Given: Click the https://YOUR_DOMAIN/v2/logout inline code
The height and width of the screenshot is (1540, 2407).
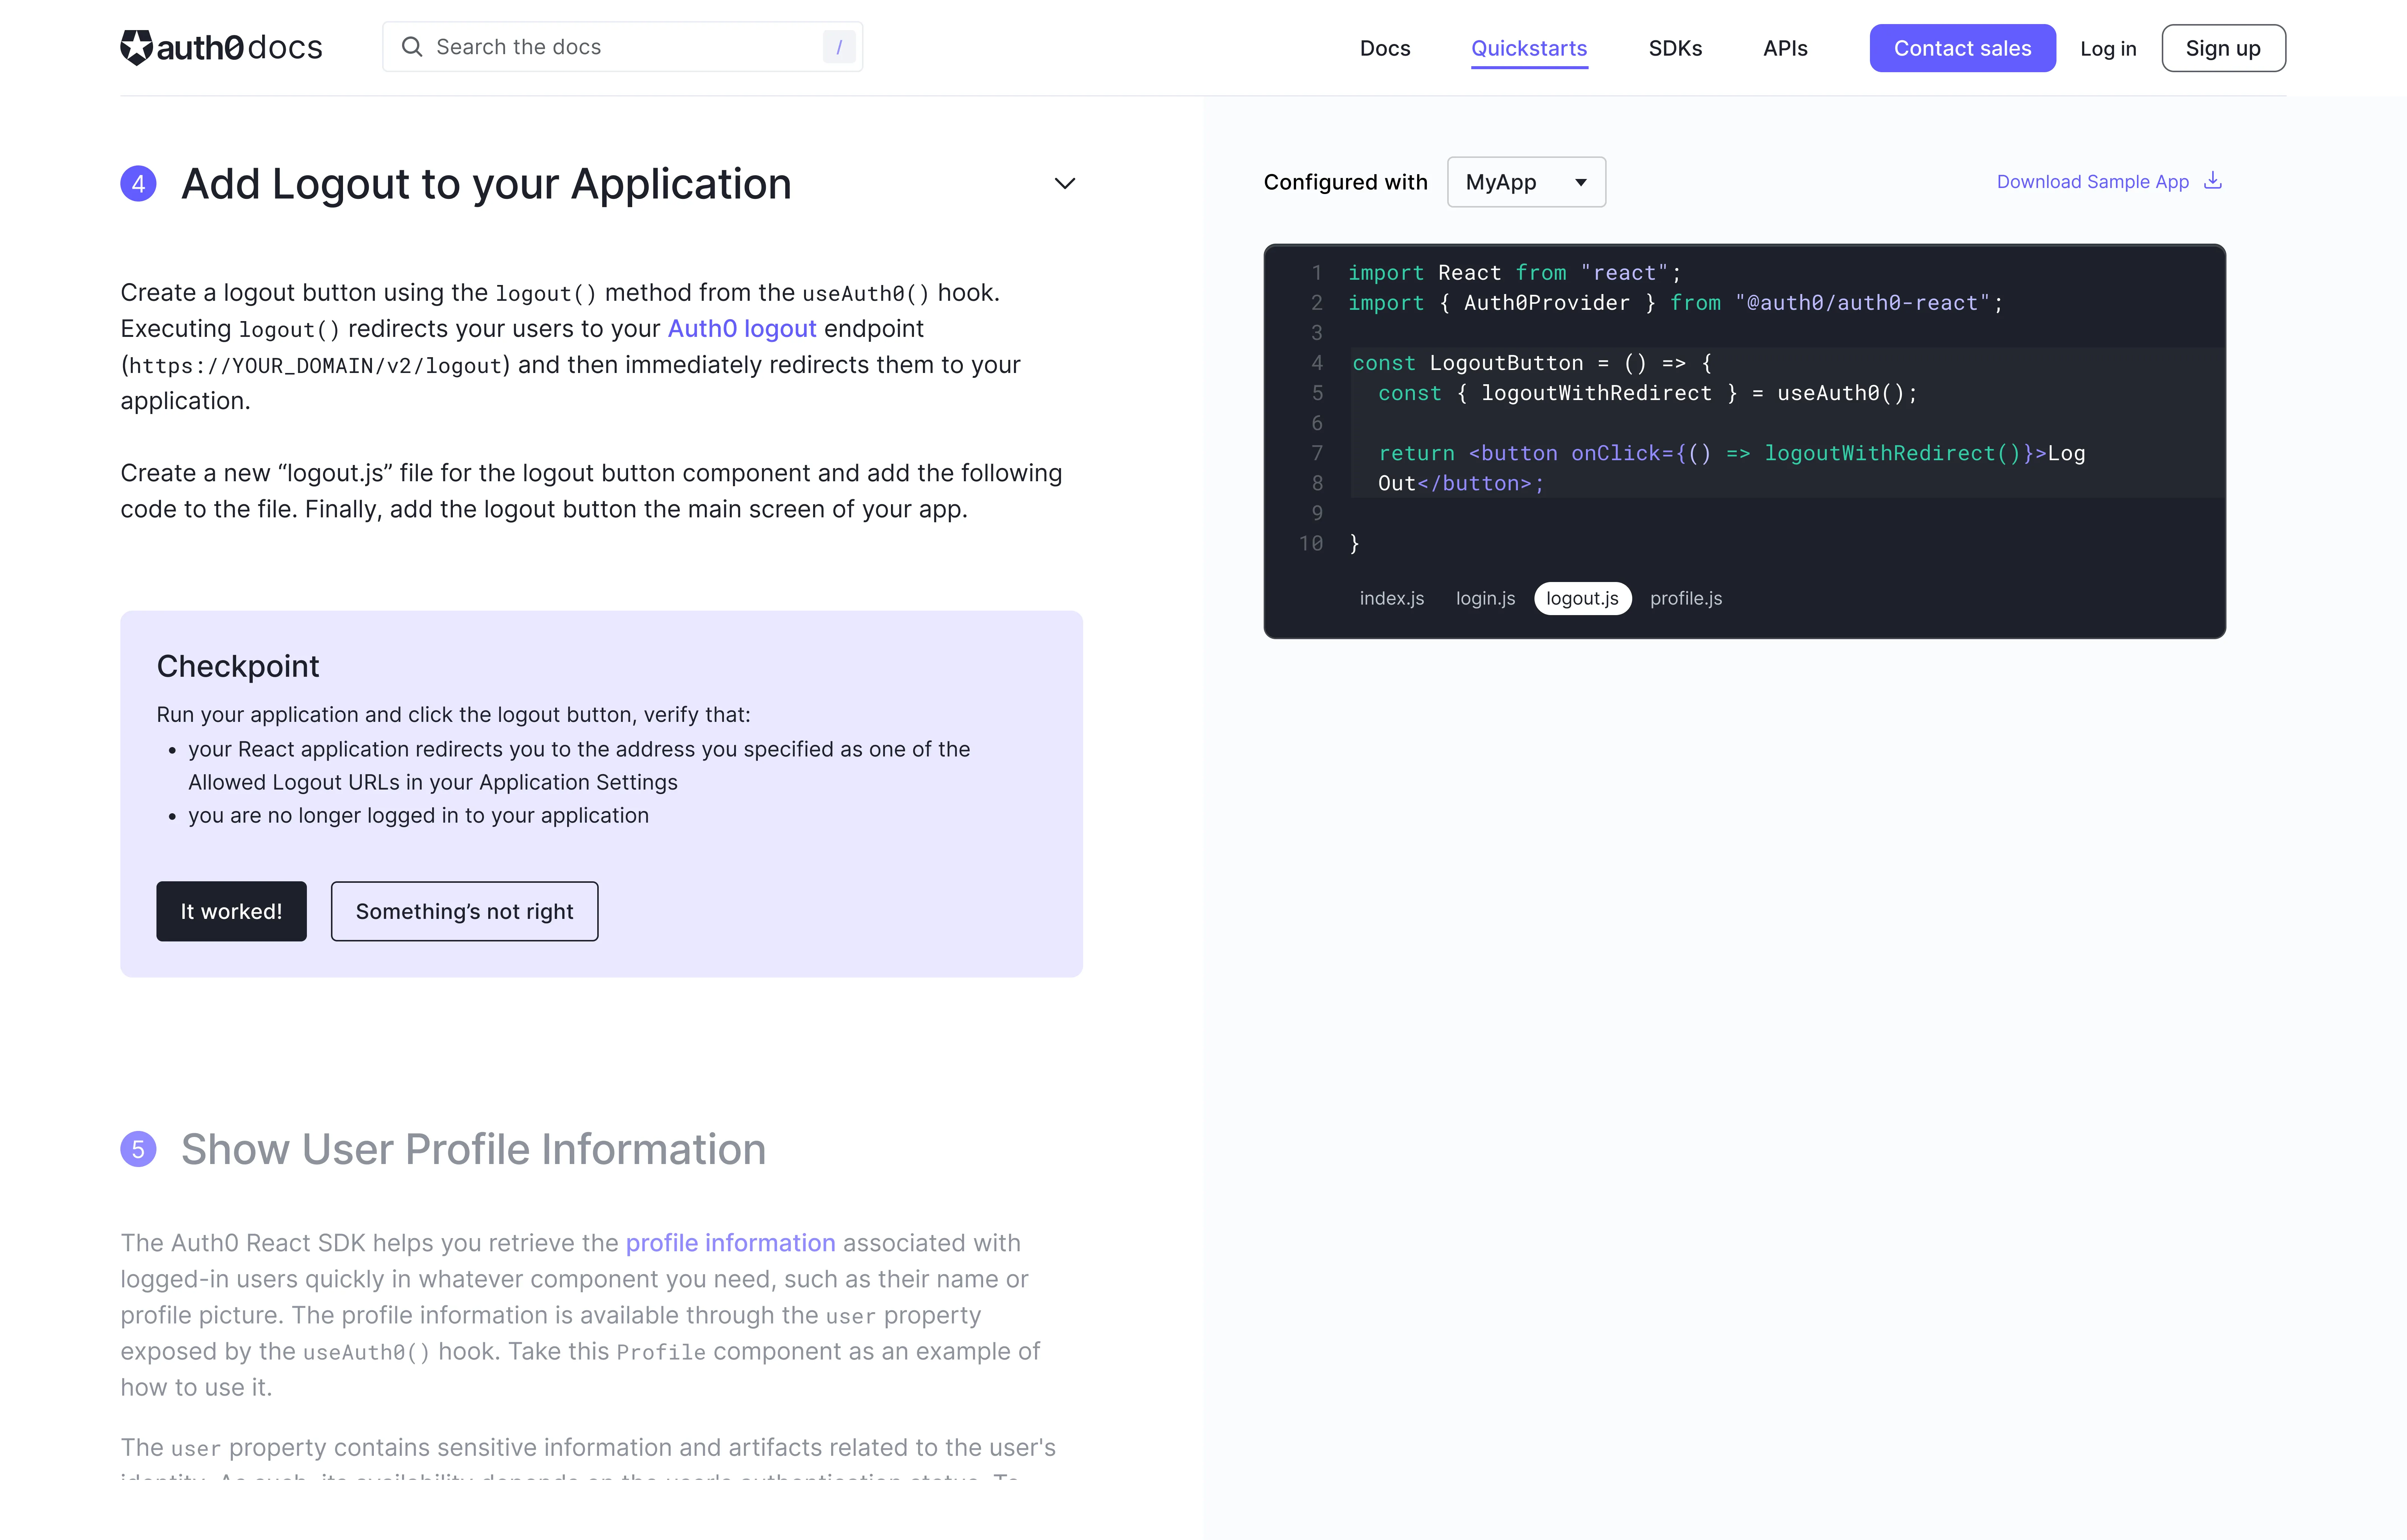Looking at the screenshot, I should click(x=315, y=365).
